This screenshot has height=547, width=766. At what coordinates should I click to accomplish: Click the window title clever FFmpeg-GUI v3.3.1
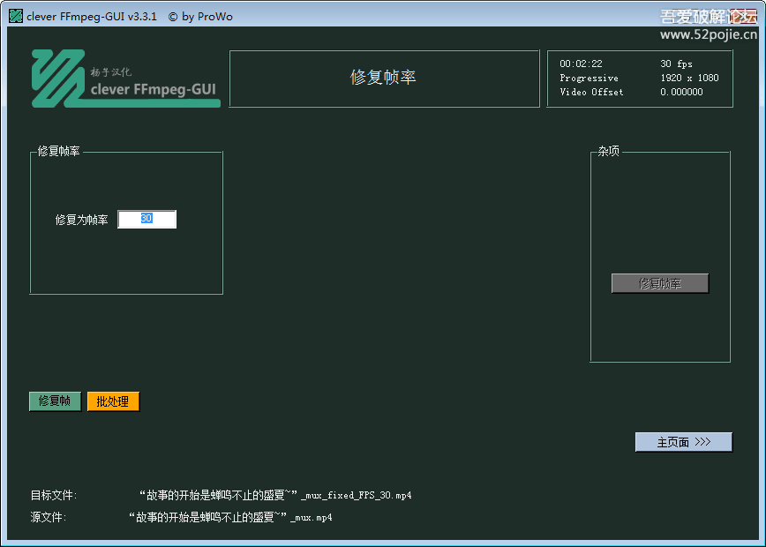[92, 17]
